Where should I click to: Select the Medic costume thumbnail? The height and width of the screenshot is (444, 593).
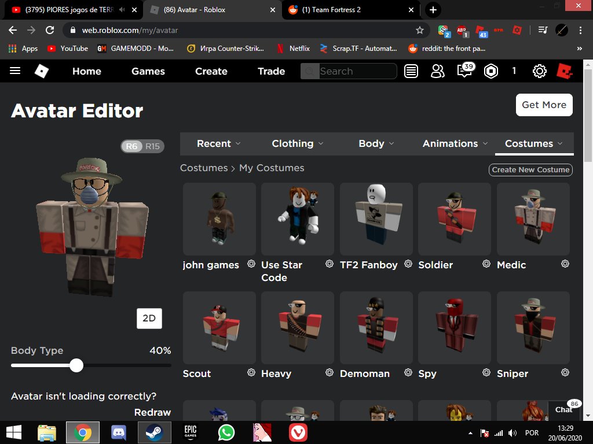tap(533, 219)
